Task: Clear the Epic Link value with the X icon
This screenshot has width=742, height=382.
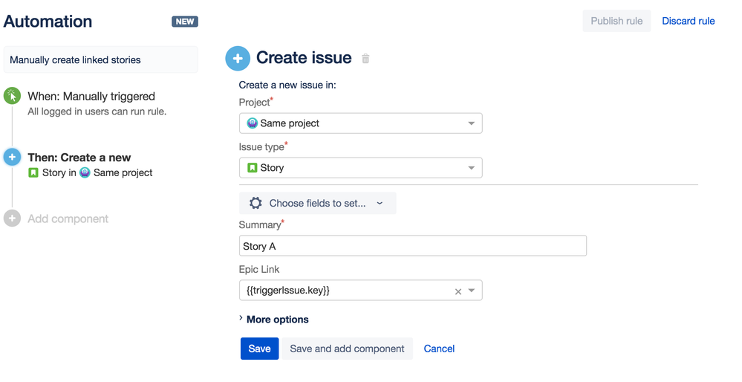Action: (458, 291)
